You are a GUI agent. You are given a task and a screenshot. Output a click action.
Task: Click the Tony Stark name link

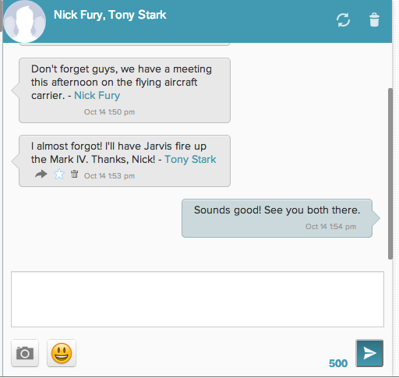(x=190, y=160)
